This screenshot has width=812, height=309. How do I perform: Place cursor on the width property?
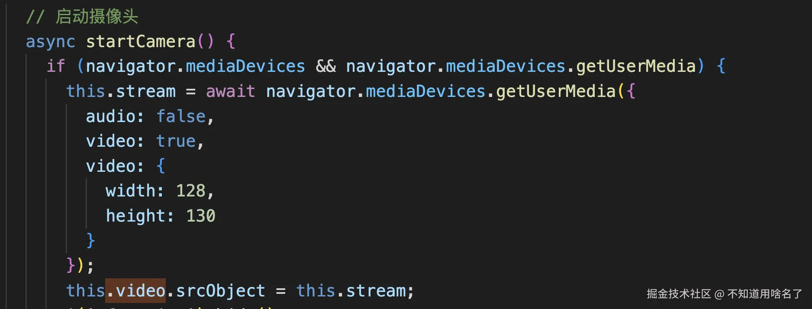pyautogui.click(x=131, y=191)
